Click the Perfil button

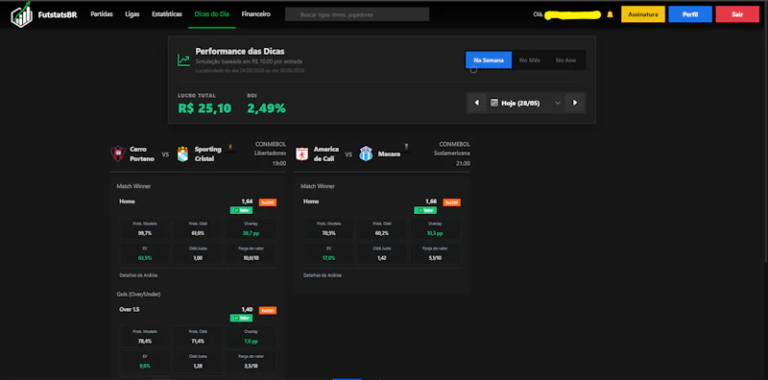point(690,14)
